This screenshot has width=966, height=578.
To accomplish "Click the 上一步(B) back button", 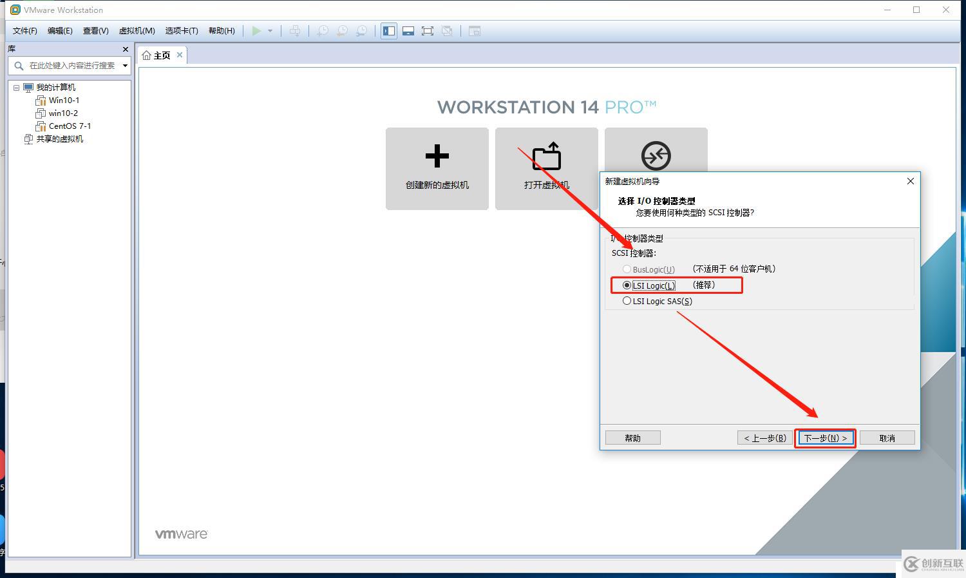I will point(765,438).
